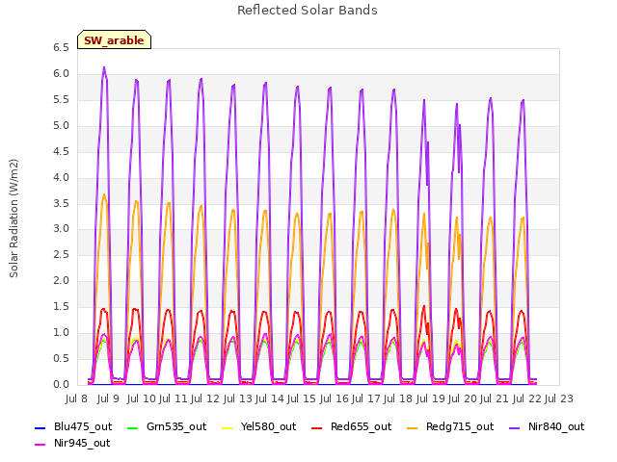Select the Red655_out legend label

tap(361, 426)
